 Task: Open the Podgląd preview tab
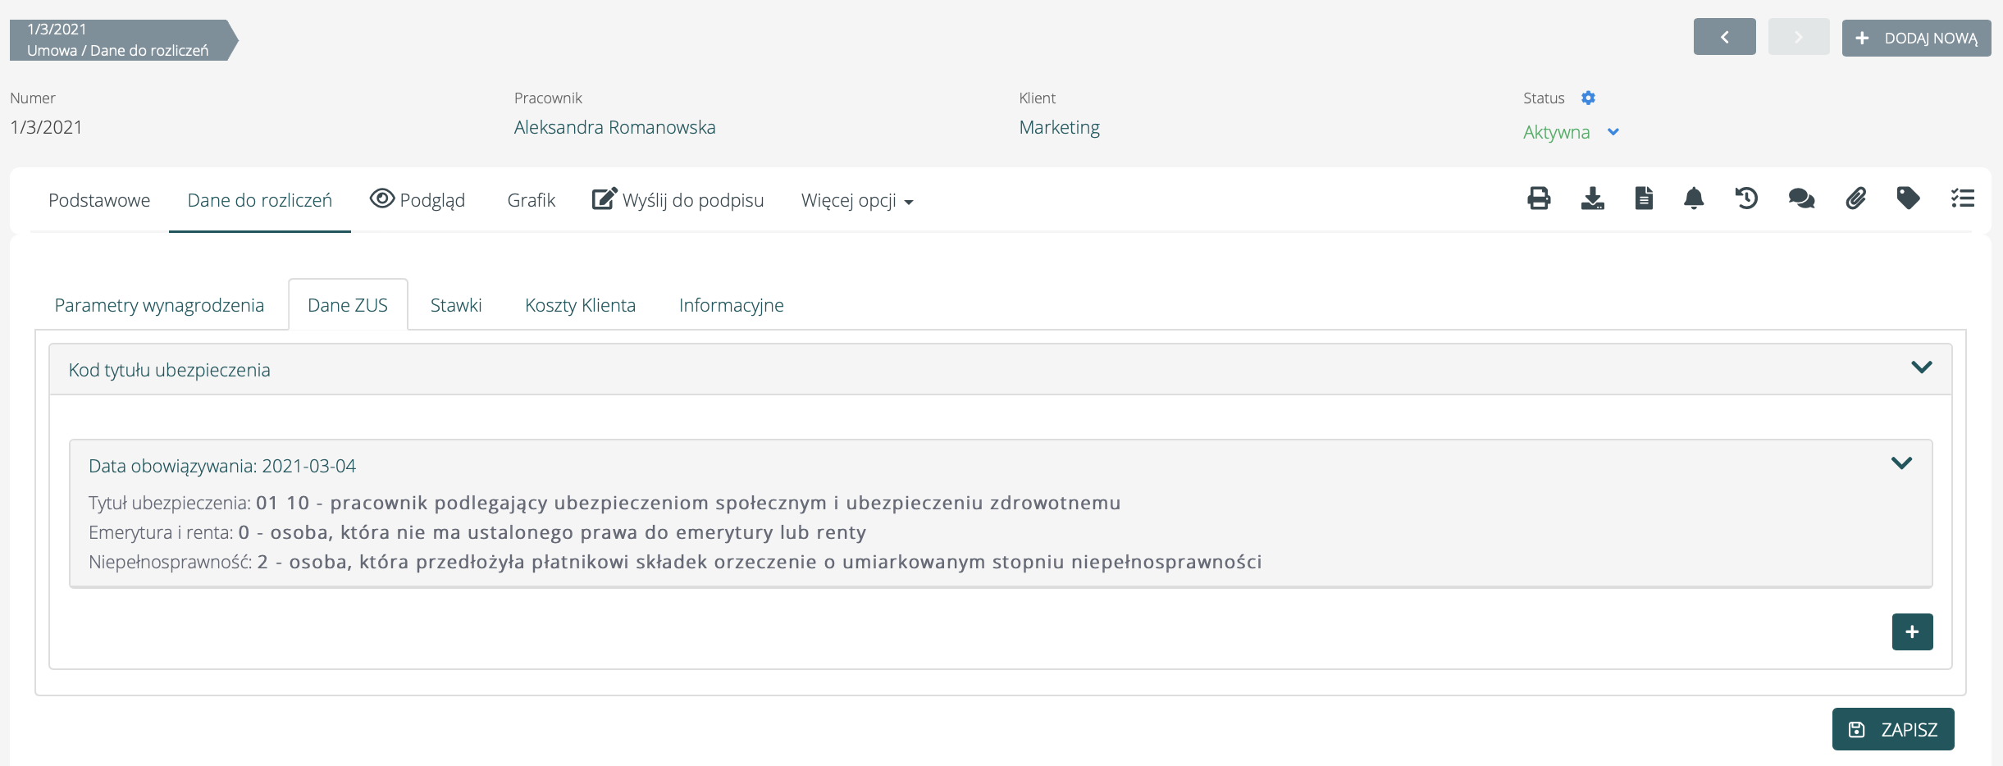point(417,200)
